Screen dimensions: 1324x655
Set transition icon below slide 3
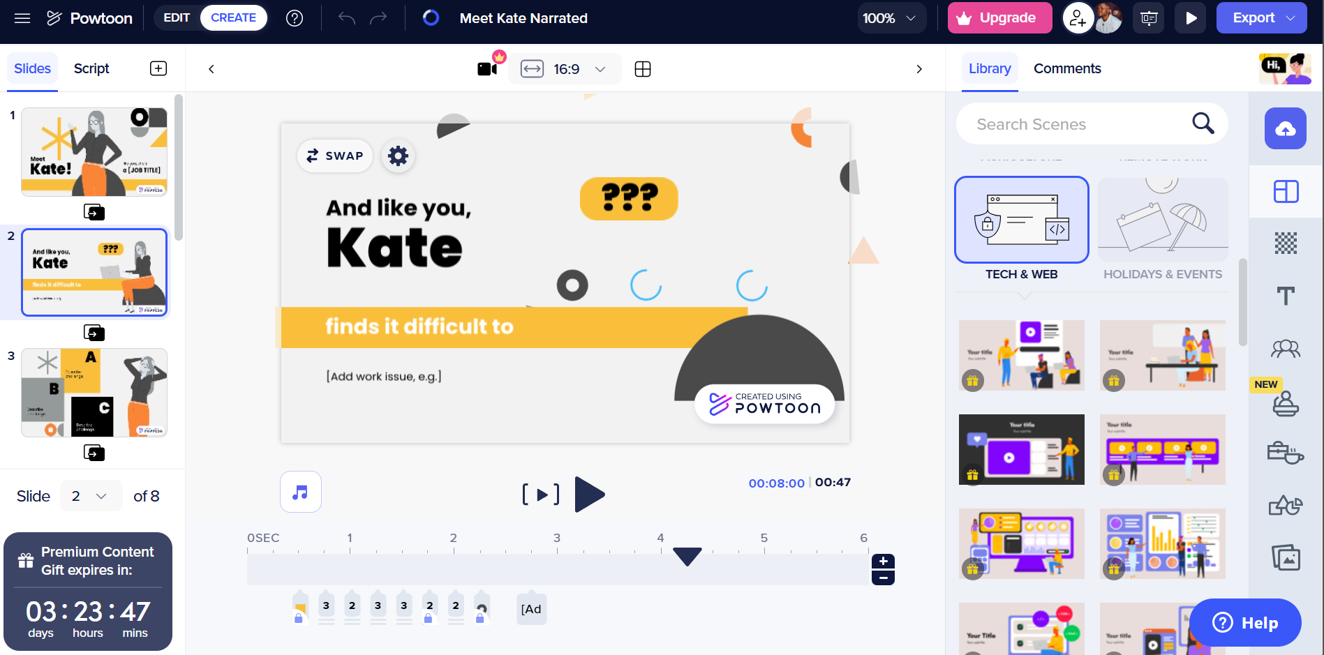pyautogui.click(x=94, y=453)
